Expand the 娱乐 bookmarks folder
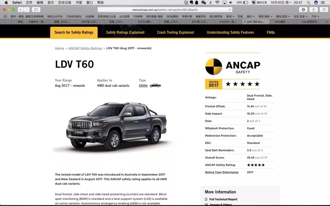The image size is (330, 206). 251,16
